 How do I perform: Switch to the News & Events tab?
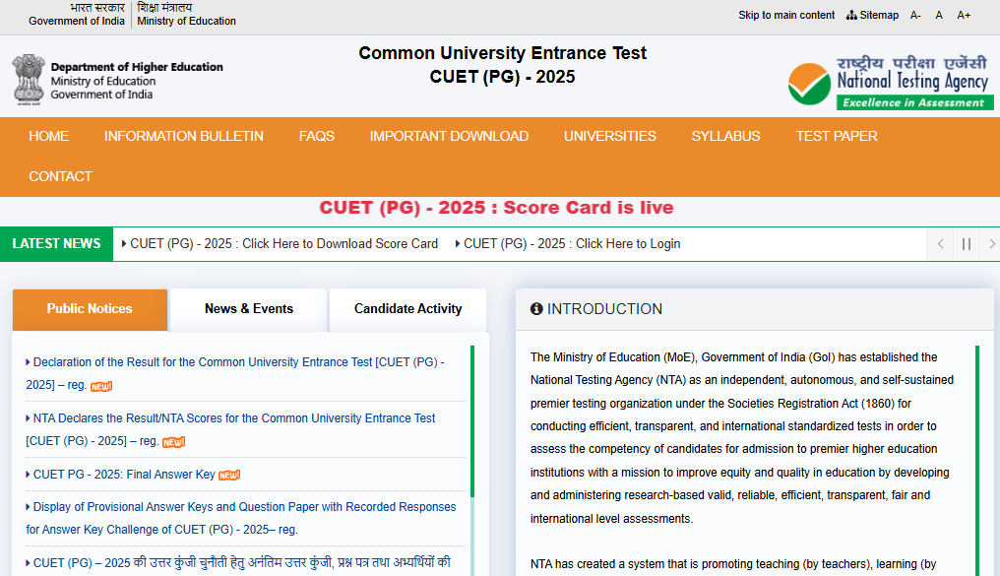[248, 309]
